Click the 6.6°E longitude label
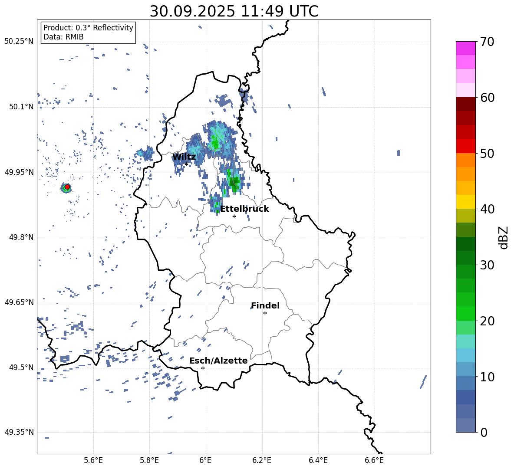The width and height of the screenshot is (514, 469). pos(374,460)
